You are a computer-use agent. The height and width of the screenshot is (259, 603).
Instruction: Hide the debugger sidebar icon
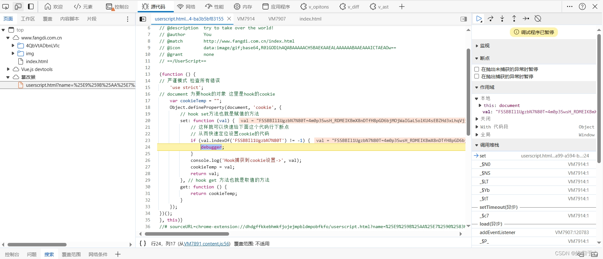464,19
